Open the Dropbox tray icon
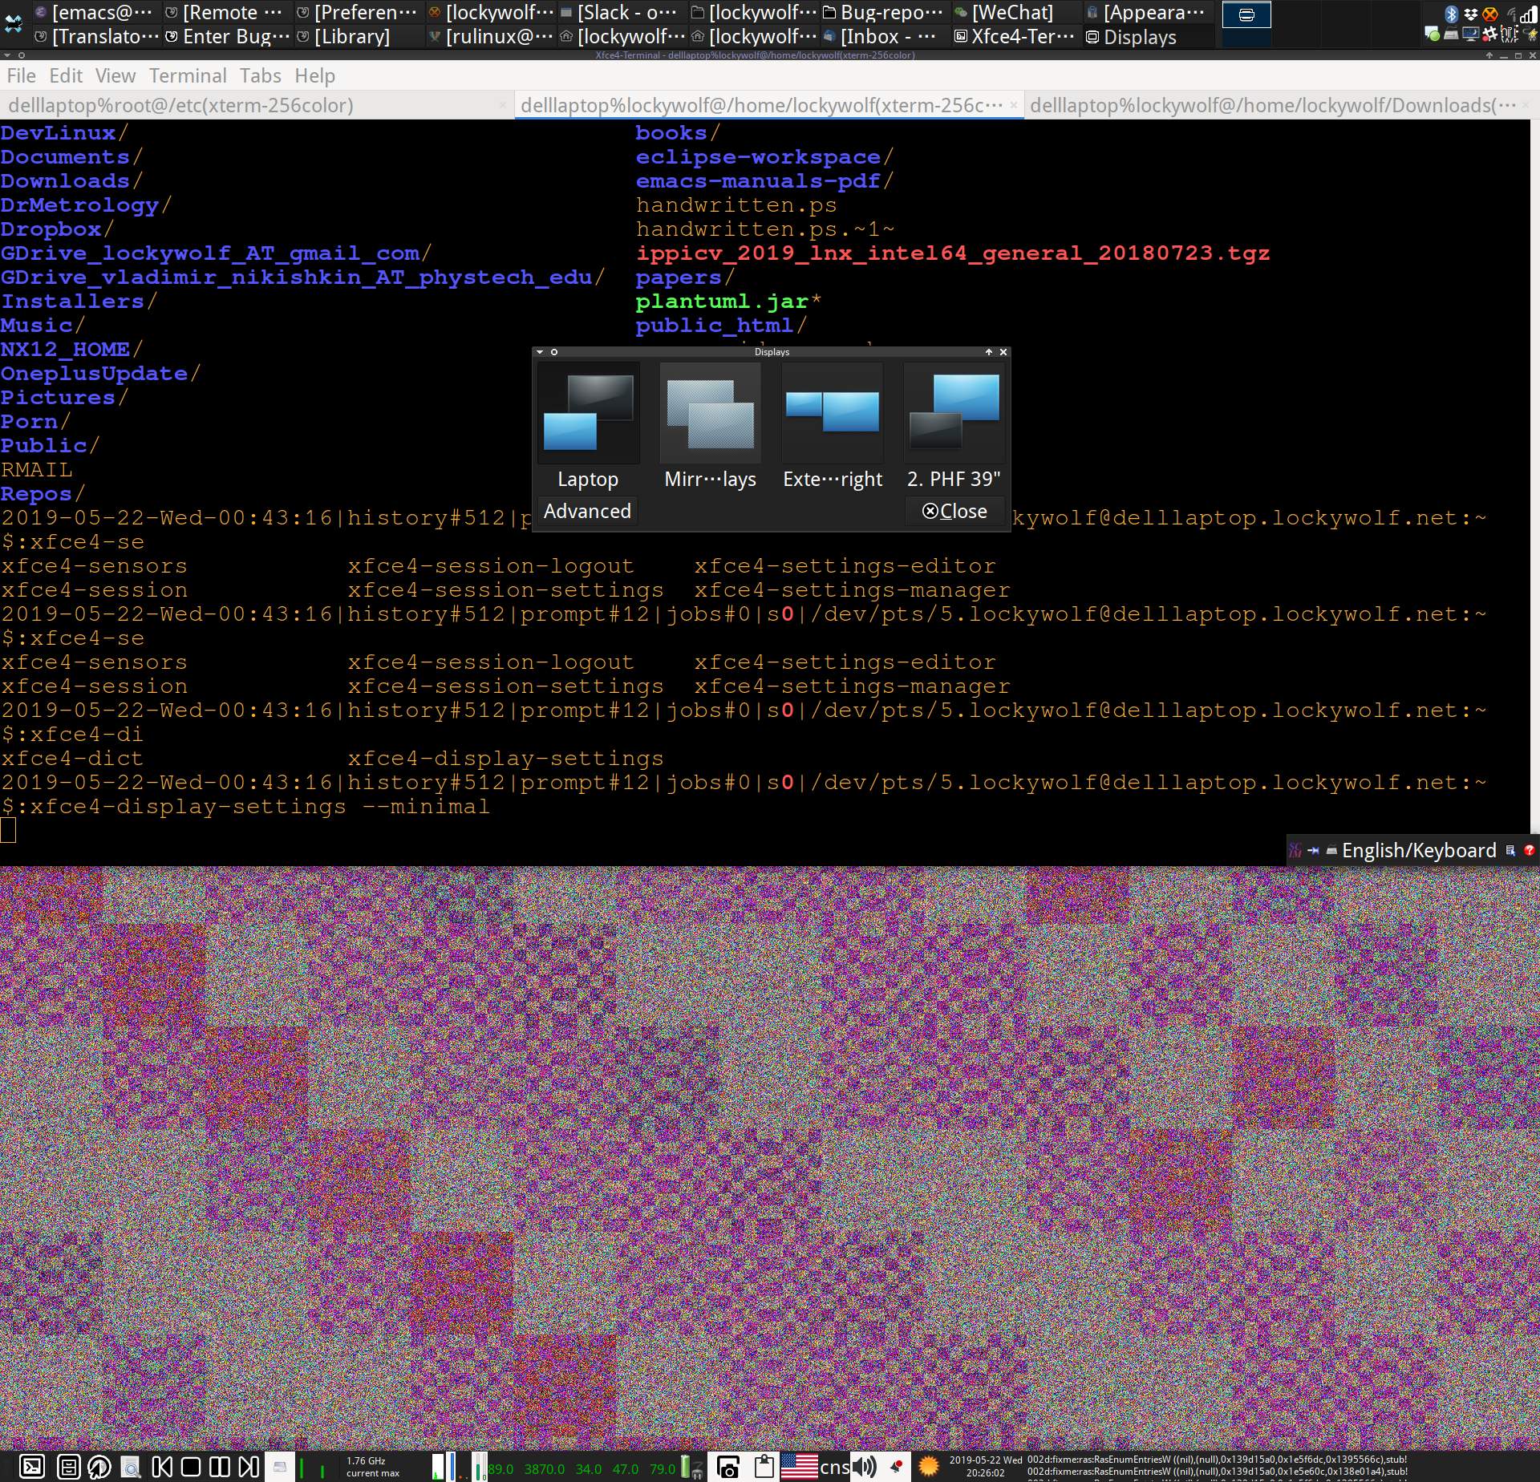 click(1470, 14)
